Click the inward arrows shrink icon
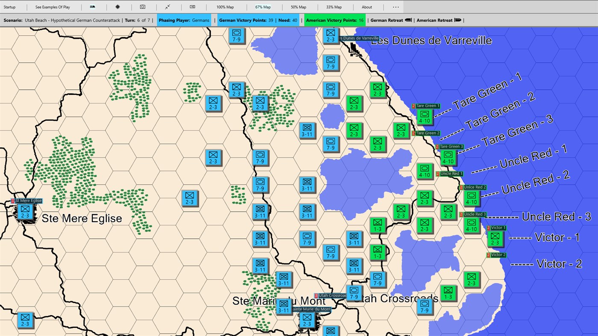The width and height of the screenshot is (598, 336). click(168, 7)
